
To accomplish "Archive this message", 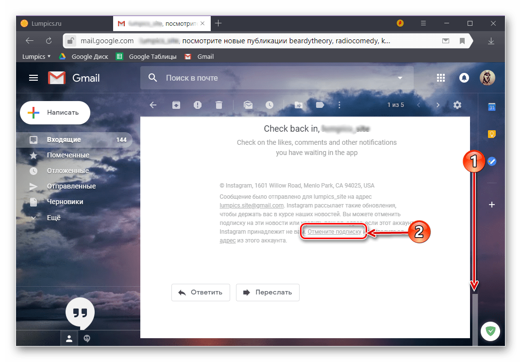I will click(176, 105).
